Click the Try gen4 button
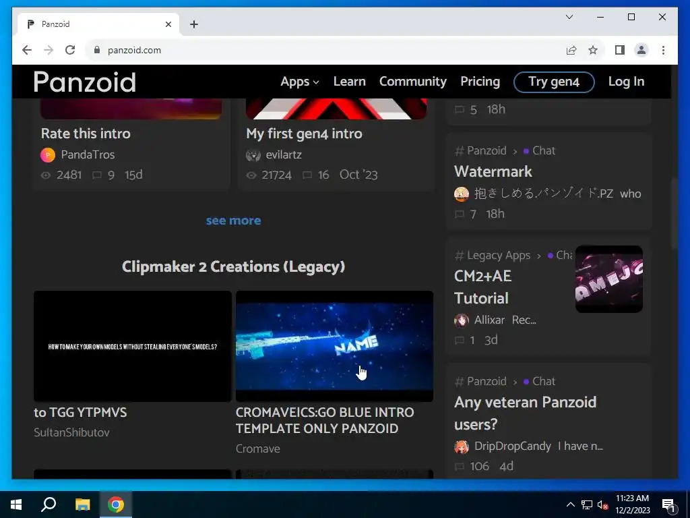This screenshot has width=690, height=518. point(554,82)
